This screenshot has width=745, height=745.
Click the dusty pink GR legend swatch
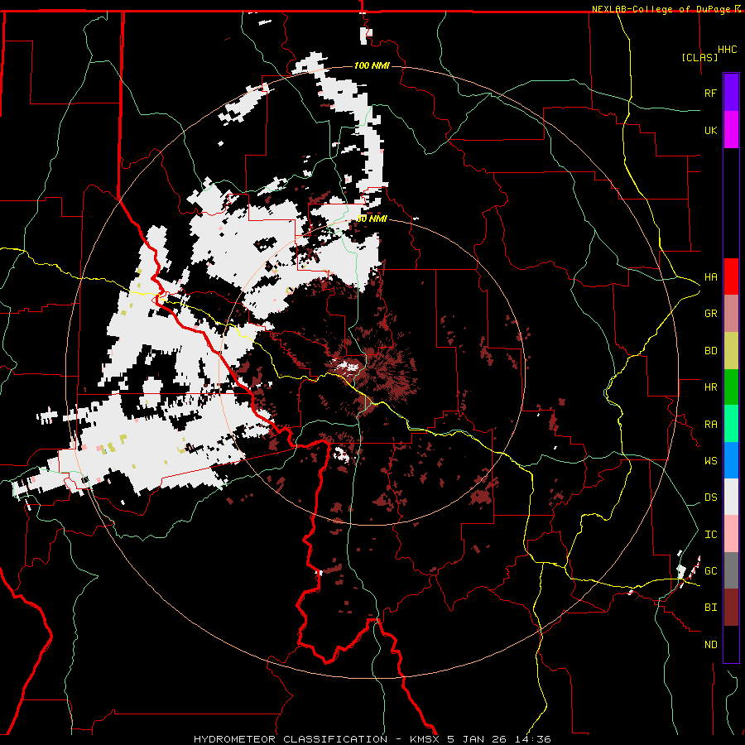pyautogui.click(x=731, y=314)
